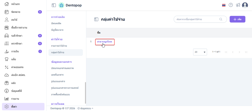
Task: Select บัตรเครดิต in settings menu
Action: tap(56, 23)
